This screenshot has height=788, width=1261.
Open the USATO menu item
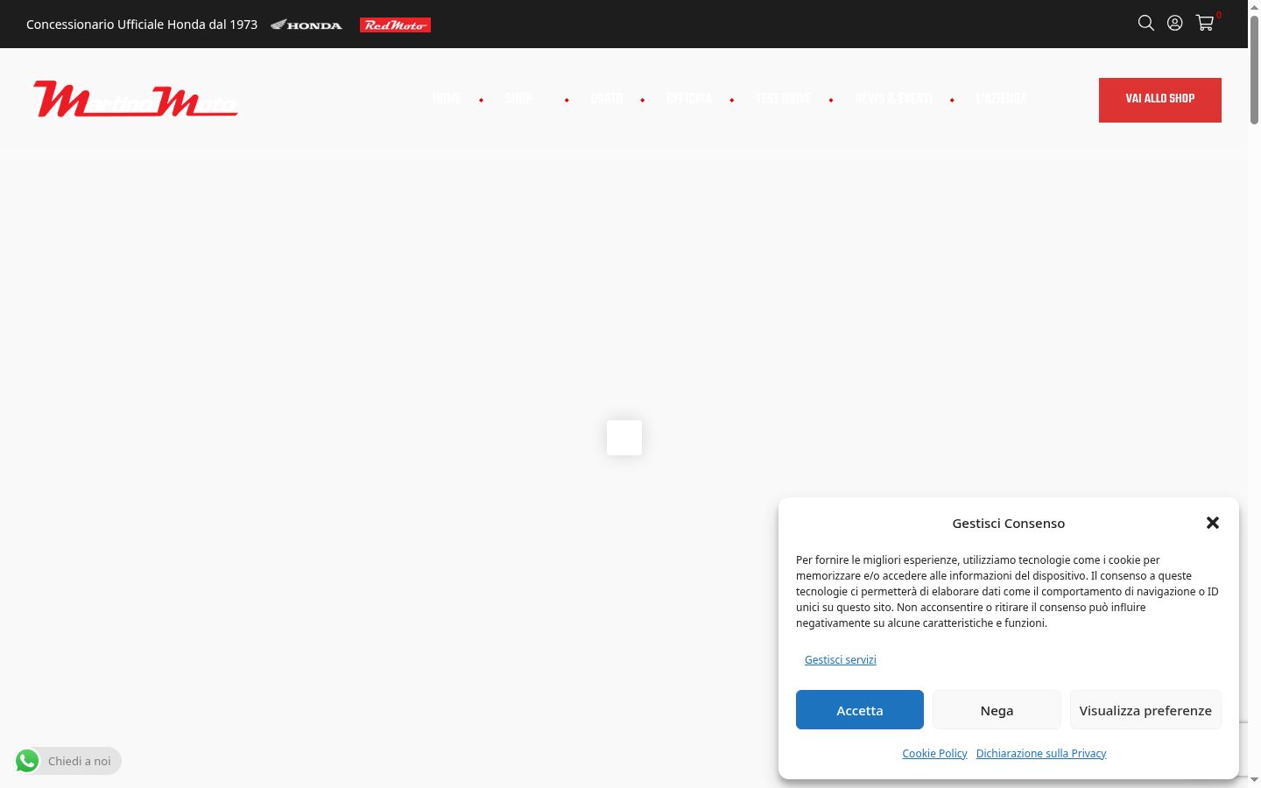pos(607,99)
